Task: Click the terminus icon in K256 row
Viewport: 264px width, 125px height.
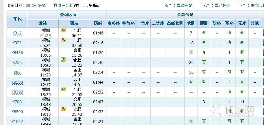Action: pos(63,60)
